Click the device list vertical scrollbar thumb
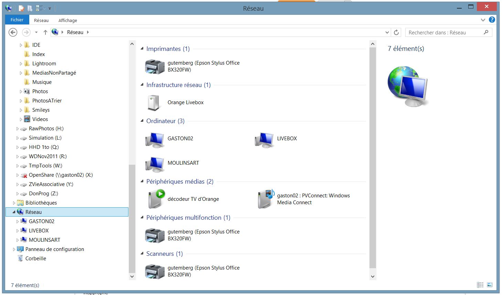The image size is (502, 295). tap(373, 157)
